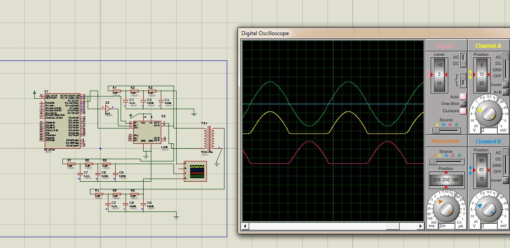Viewport: 510px width, 248px height.
Task: Select resistor R6 in the schematic
Action: tap(134, 194)
